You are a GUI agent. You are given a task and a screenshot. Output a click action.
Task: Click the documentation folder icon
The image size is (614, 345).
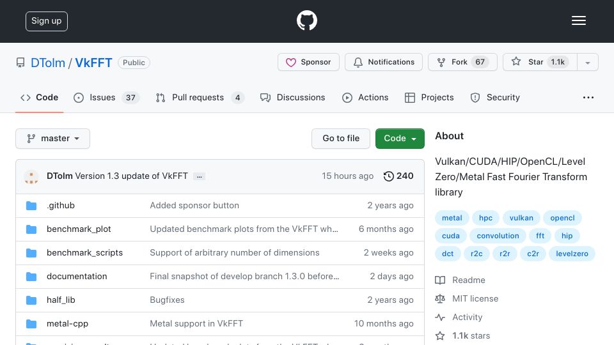(x=31, y=277)
